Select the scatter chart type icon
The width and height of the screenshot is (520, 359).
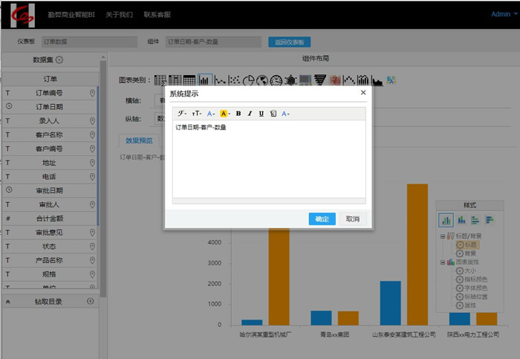tap(235, 80)
